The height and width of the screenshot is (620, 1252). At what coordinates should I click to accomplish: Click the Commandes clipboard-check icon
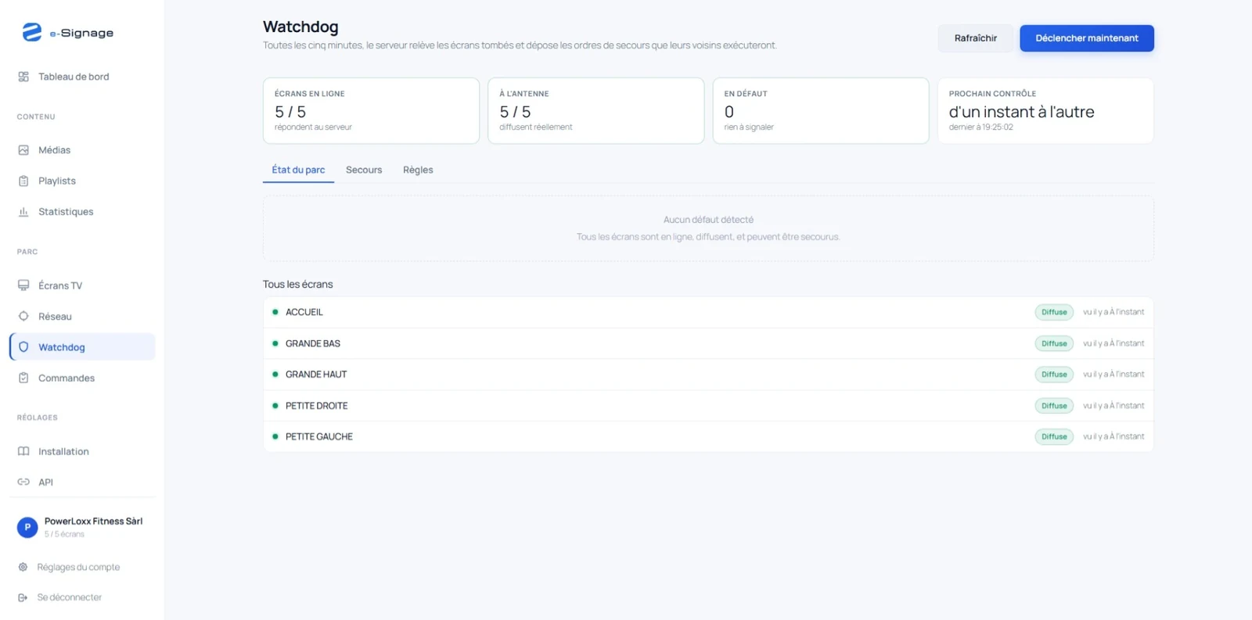[x=23, y=378]
